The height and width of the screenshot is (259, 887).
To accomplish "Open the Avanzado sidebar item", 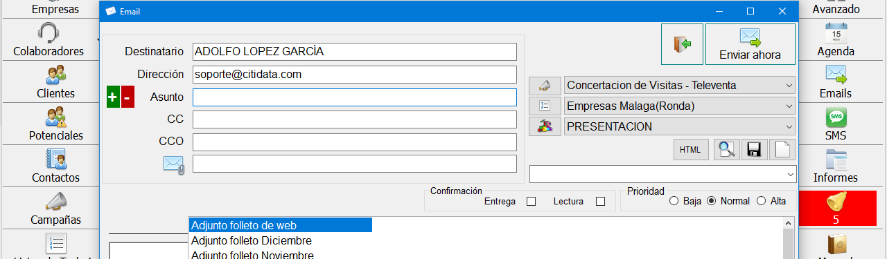I will click(836, 9).
